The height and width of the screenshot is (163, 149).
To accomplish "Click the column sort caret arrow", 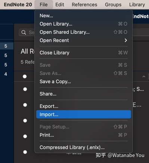I will [x=144, y=76].
